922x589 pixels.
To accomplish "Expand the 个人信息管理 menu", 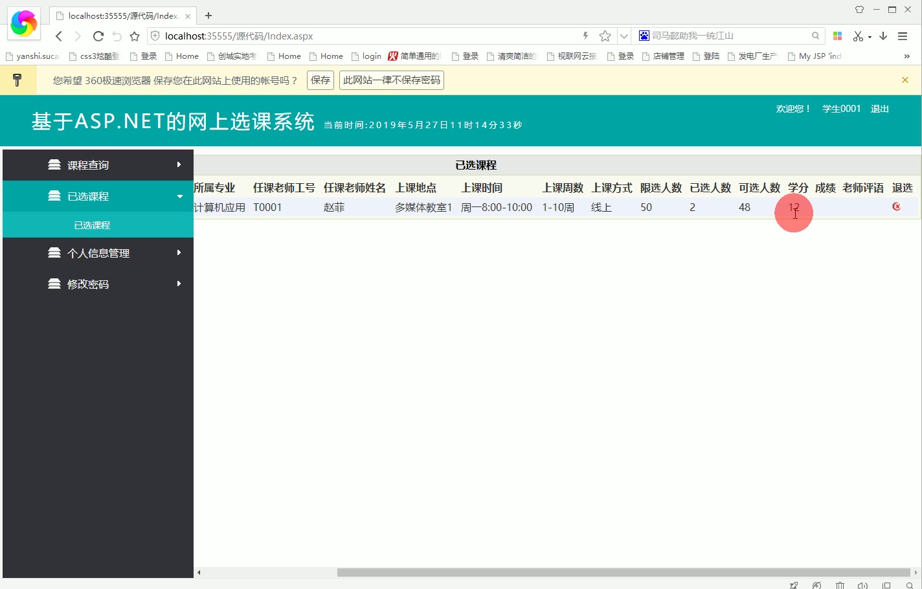I will (98, 253).
